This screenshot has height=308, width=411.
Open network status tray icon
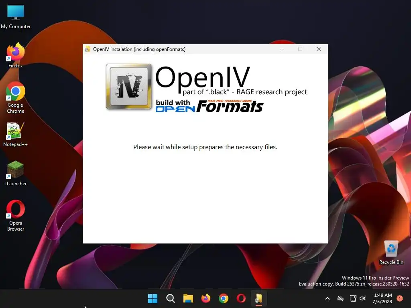tap(353, 298)
